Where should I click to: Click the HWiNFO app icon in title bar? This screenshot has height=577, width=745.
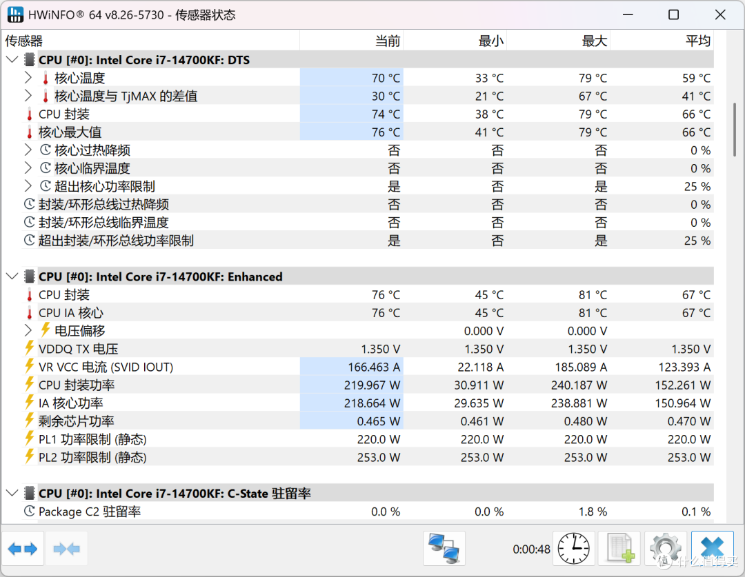[x=14, y=14]
